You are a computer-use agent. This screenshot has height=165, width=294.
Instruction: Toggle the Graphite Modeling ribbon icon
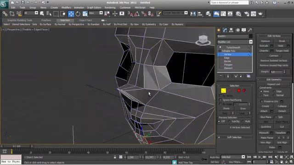(x=216, y=14)
